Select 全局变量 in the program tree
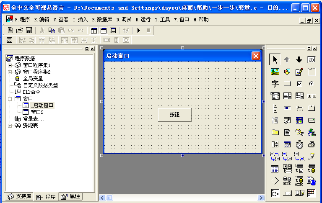The width and height of the screenshot is (322, 203). pos(33,79)
